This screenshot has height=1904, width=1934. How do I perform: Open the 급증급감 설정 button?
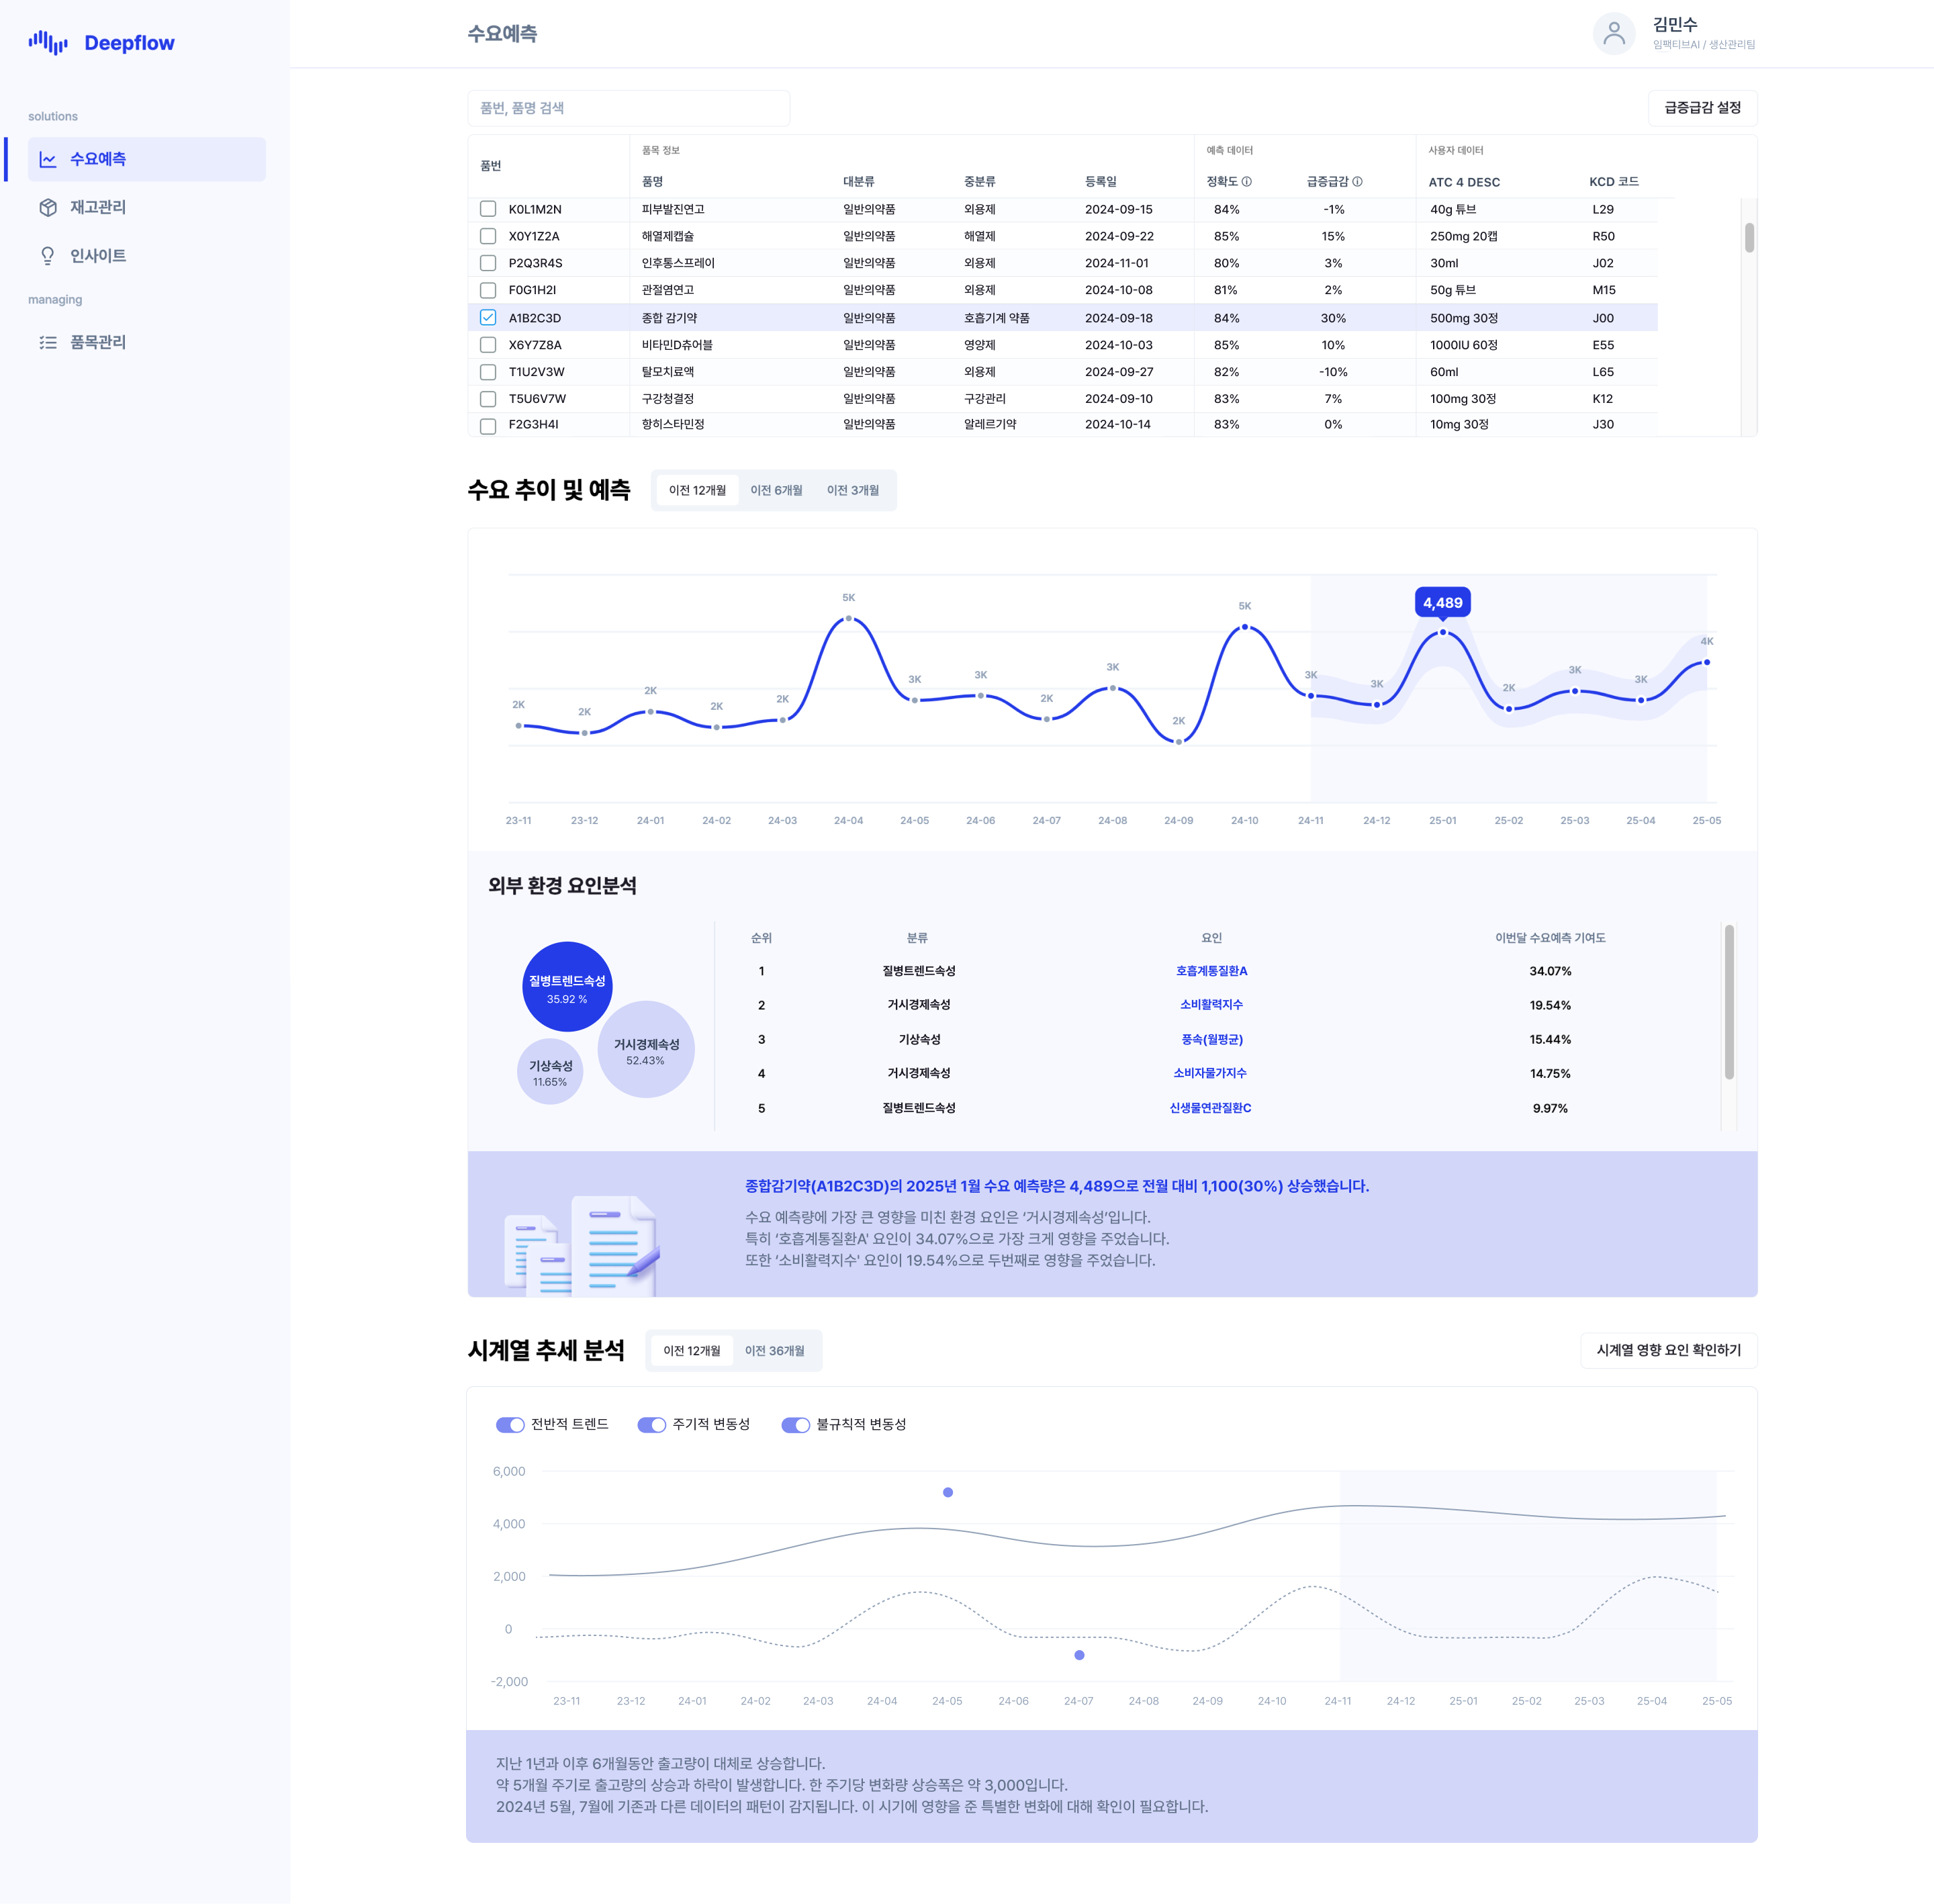1702,108
